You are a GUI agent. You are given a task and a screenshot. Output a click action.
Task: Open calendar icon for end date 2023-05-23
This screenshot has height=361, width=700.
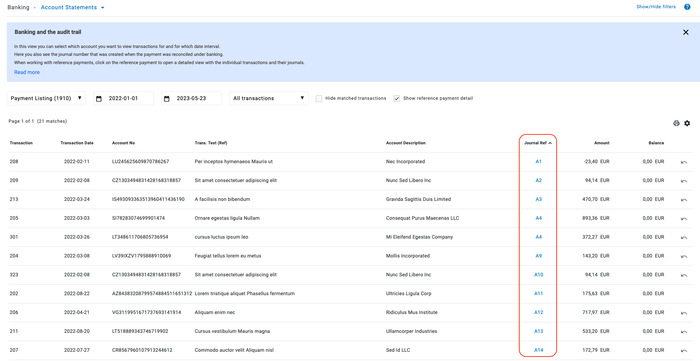pos(167,99)
